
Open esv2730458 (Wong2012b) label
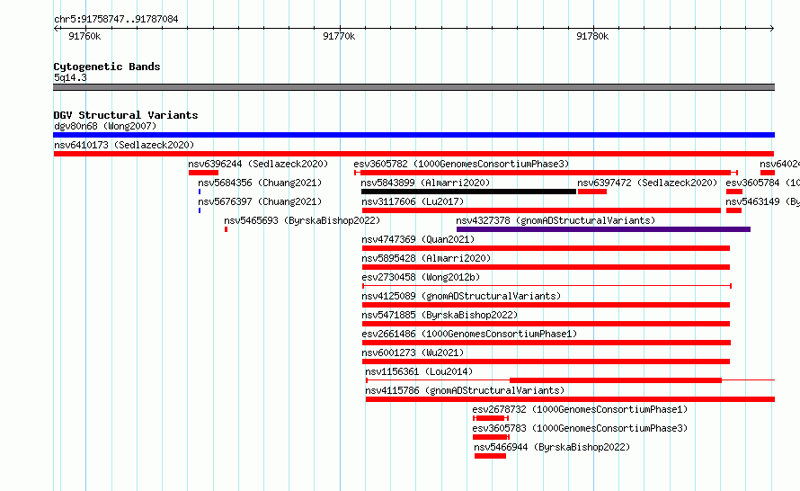tap(421, 277)
